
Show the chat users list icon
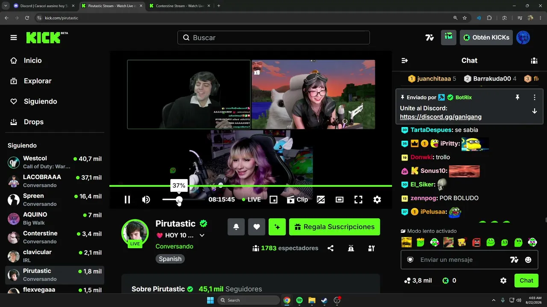click(534, 61)
